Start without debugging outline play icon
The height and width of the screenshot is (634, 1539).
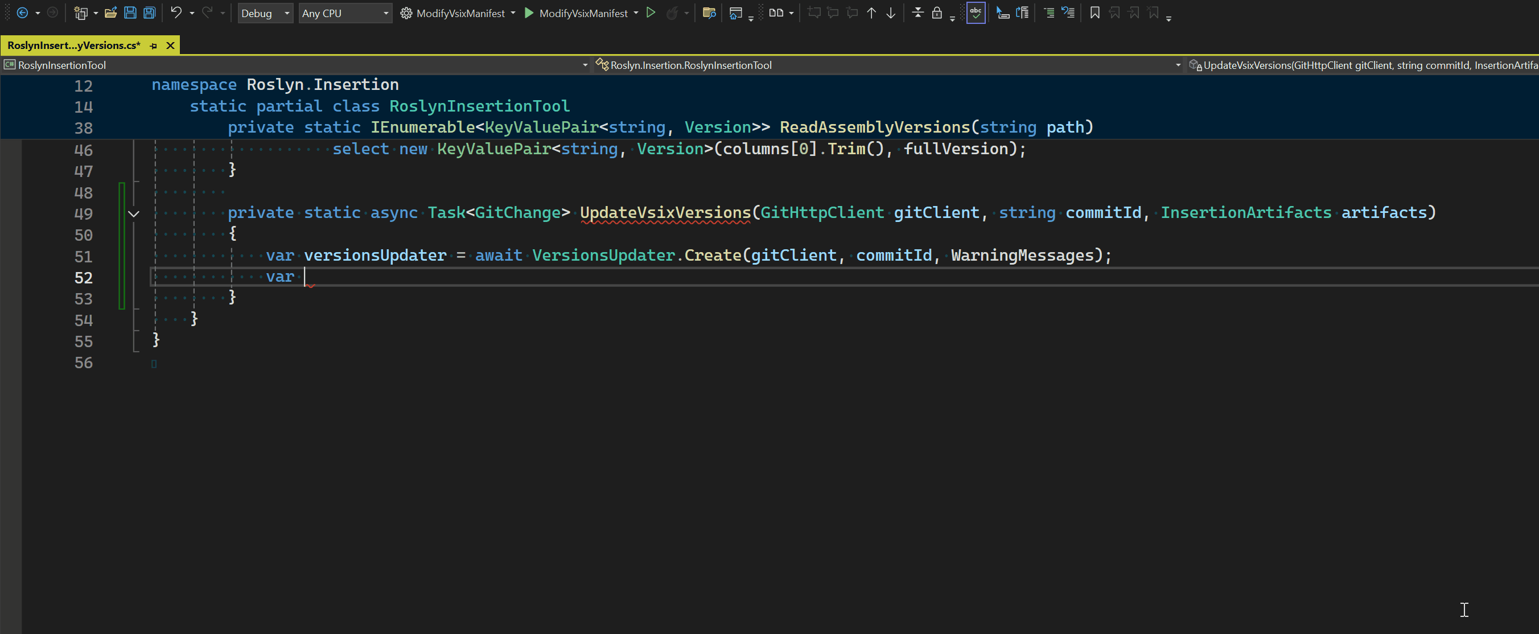pos(651,13)
